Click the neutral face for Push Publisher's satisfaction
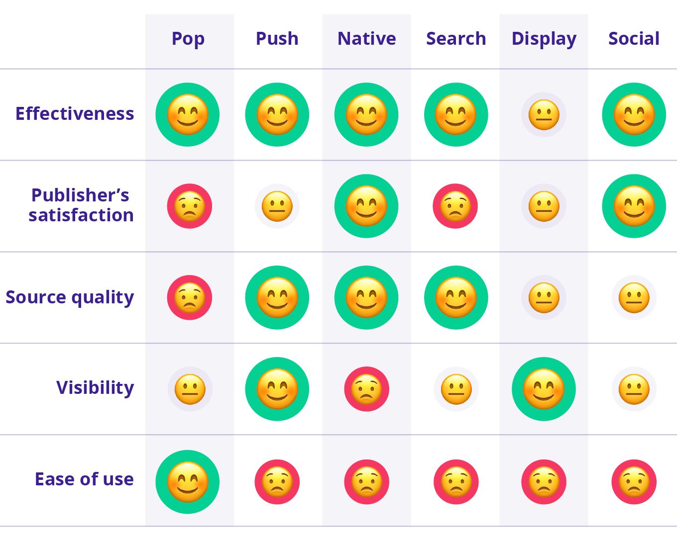 click(x=277, y=206)
